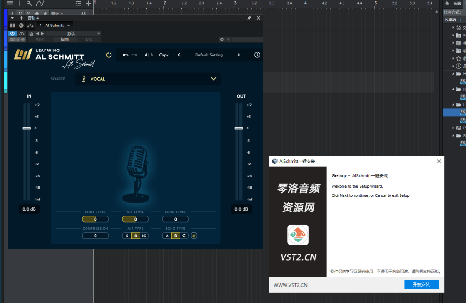The width and height of the screenshot is (466, 303).
Task: Open the plugin info icon
Action: [257, 55]
